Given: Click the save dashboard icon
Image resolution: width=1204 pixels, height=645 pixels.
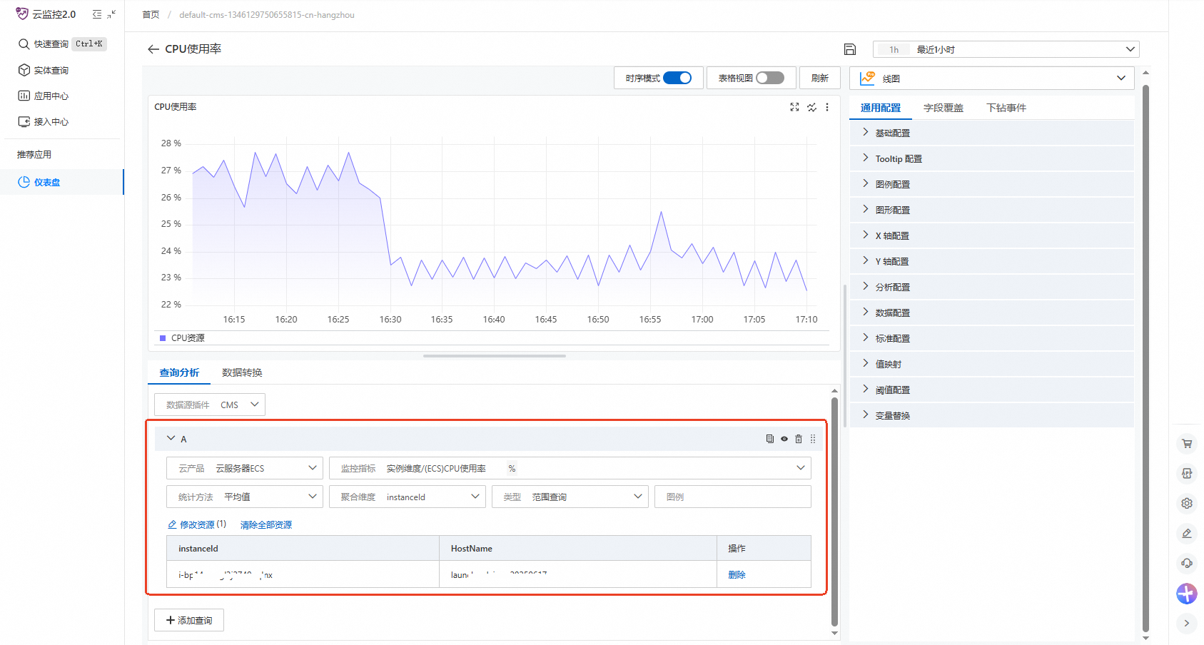Looking at the screenshot, I should [850, 49].
